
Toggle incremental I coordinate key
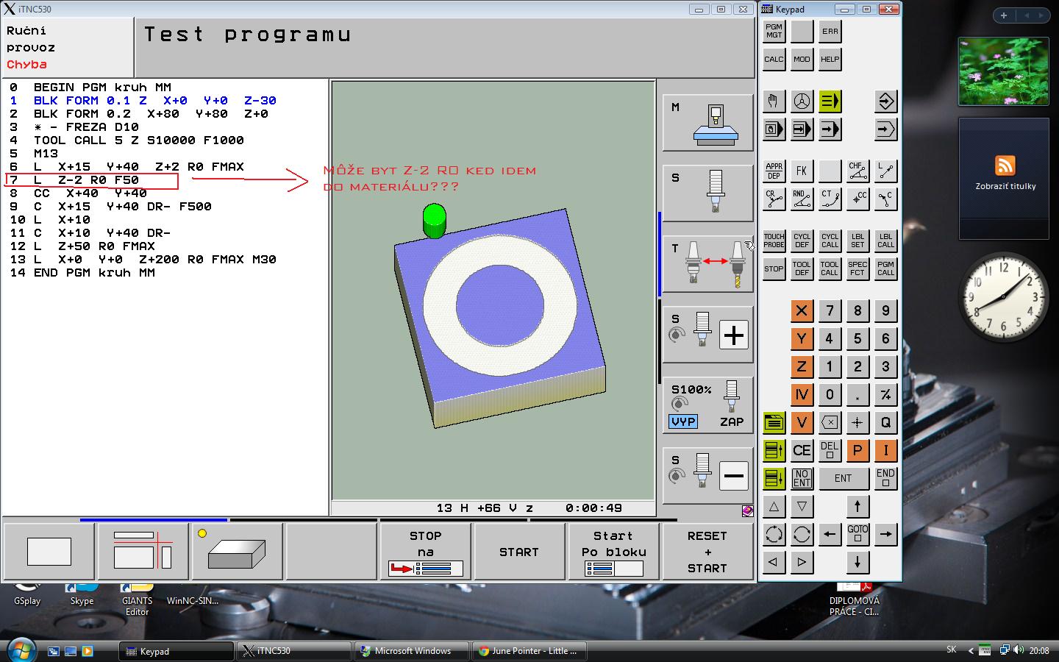[885, 450]
